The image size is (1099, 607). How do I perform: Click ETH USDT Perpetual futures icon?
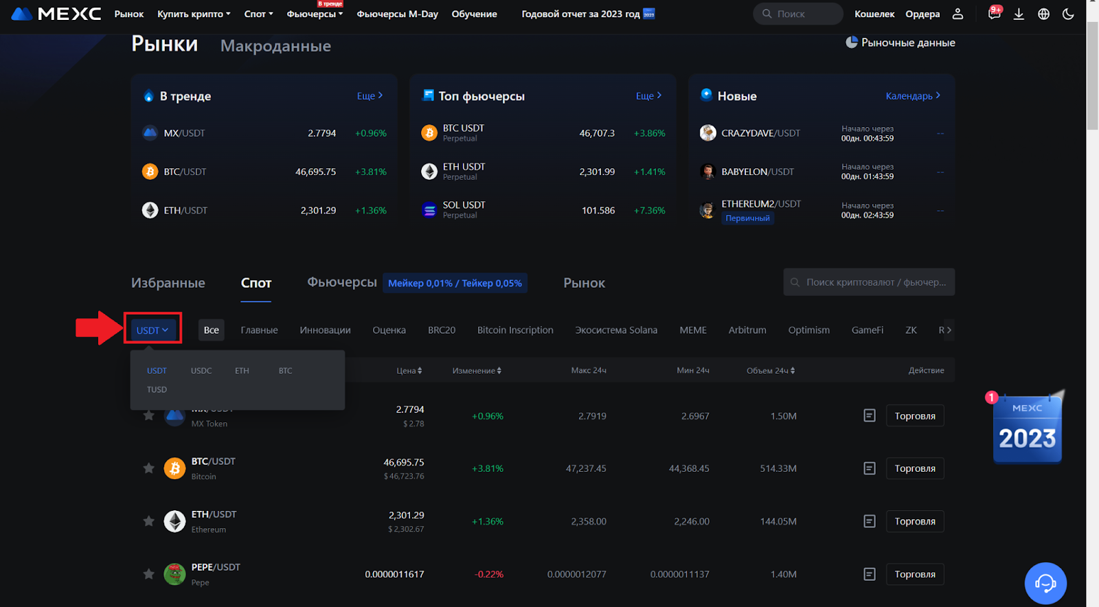point(429,172)
